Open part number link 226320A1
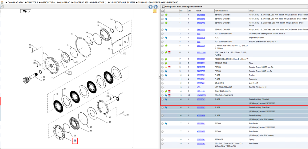The image size is (308, 149). 201,144
